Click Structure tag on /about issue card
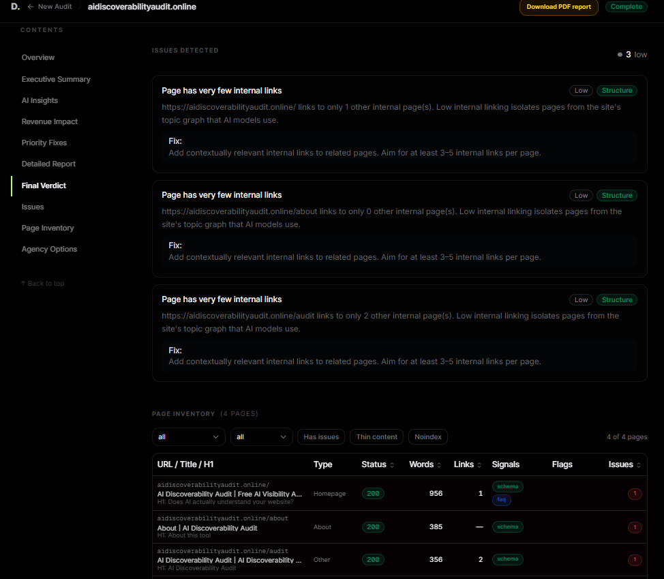This screenshot has width=664, height=579. [x=616, y=196]
